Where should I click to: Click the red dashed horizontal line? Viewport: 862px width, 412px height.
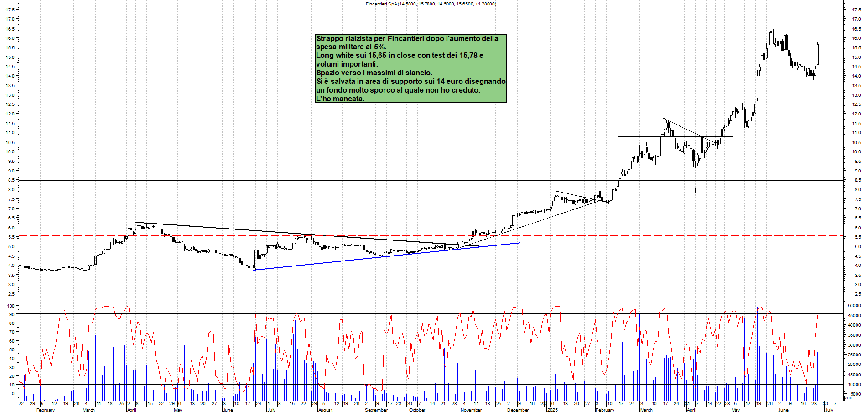point(319,236)
